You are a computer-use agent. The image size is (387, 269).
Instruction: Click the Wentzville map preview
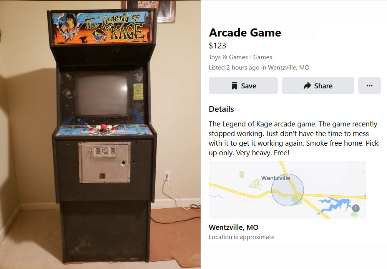tap(287, 190)
